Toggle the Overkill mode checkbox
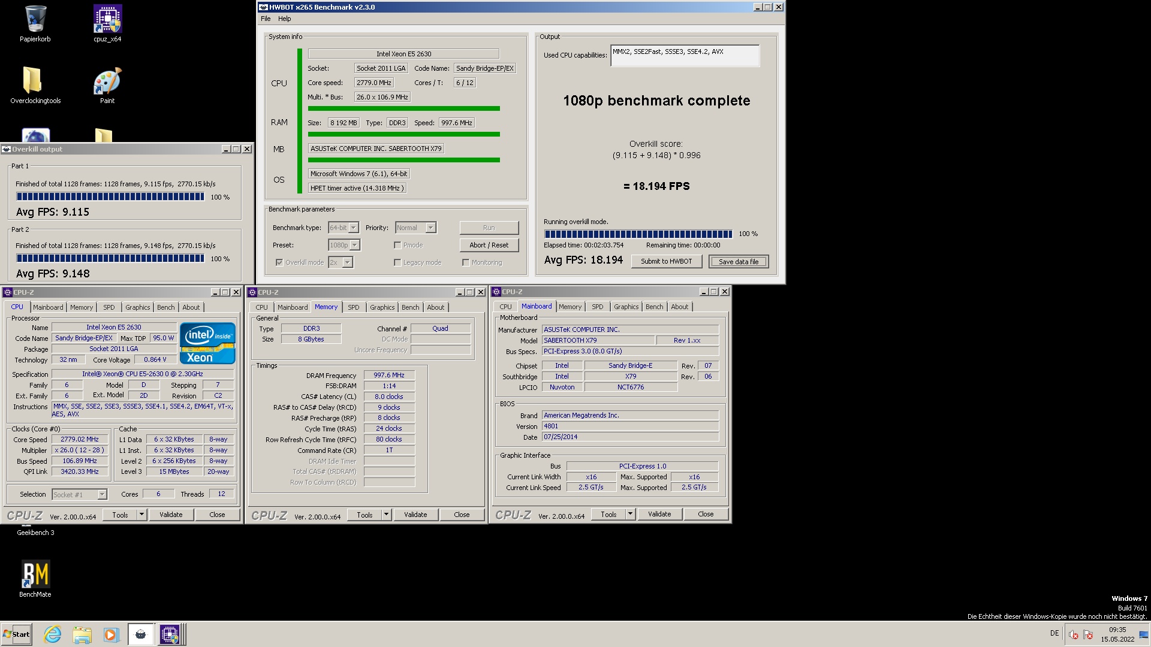 [x=279, y=262]
